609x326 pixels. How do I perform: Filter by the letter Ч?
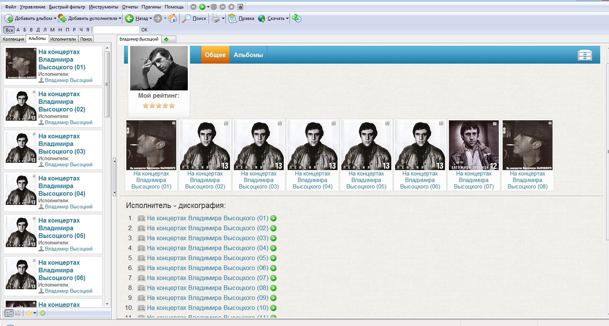coord(81,30)
